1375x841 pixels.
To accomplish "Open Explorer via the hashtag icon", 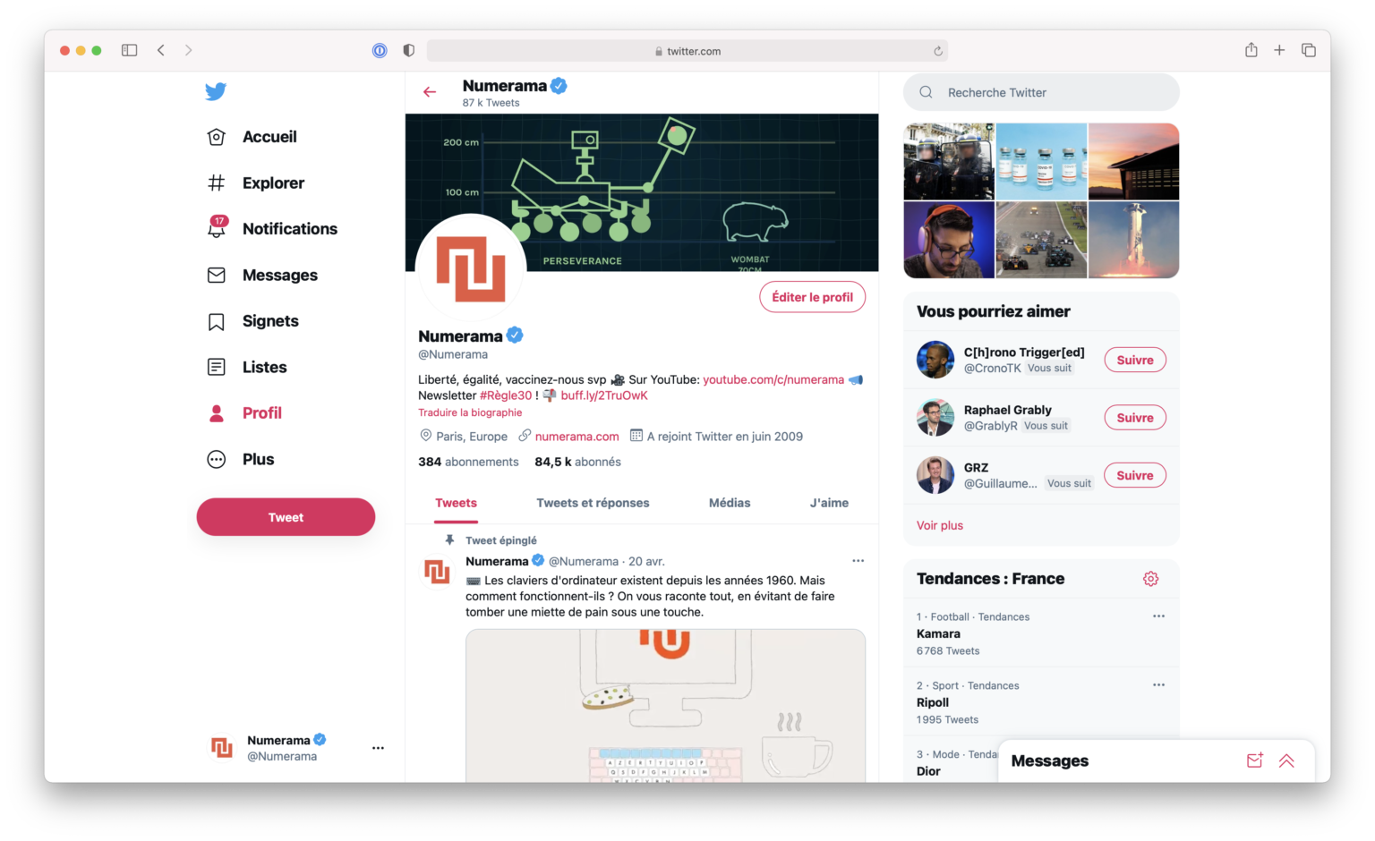I will click(x=216, y=183).
